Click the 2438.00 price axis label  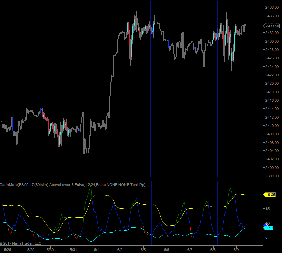(272, 7)
